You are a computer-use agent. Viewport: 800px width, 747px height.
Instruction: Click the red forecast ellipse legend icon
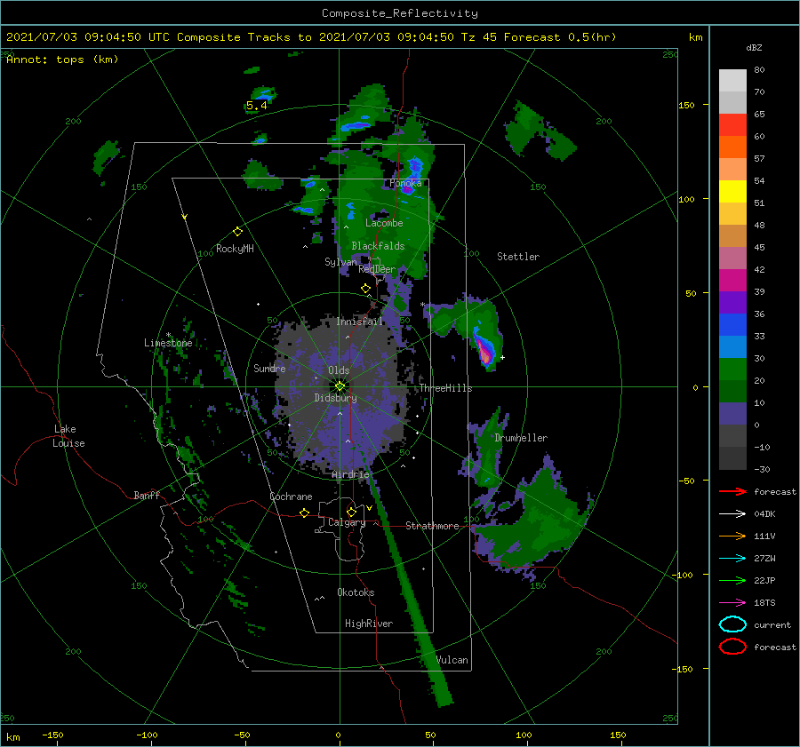732,647
